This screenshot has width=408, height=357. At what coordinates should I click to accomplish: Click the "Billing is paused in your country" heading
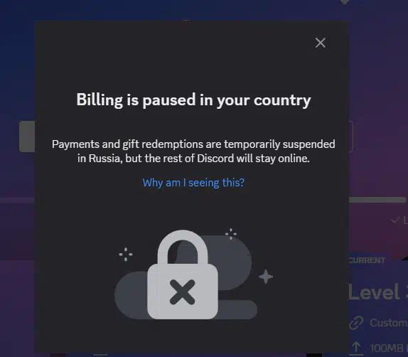[x=193, y=100]
